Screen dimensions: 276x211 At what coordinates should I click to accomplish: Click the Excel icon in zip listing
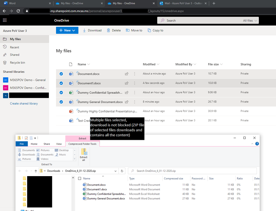click(x=85, y=194)
